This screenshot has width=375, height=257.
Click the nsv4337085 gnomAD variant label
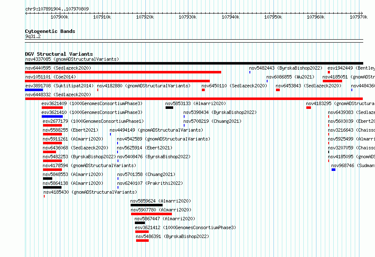coord(72,59)
